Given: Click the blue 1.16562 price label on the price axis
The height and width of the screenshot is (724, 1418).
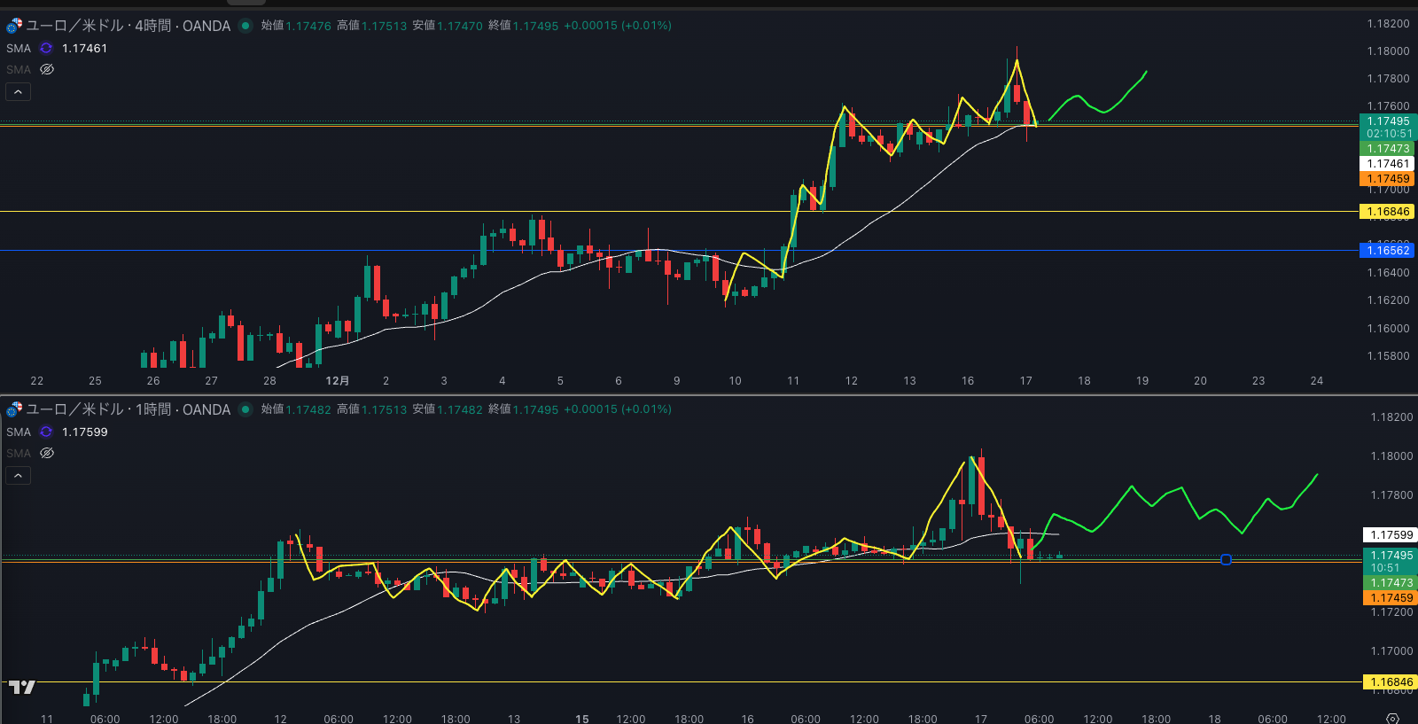Looking at the screenshot, I should click(1388, 251).
